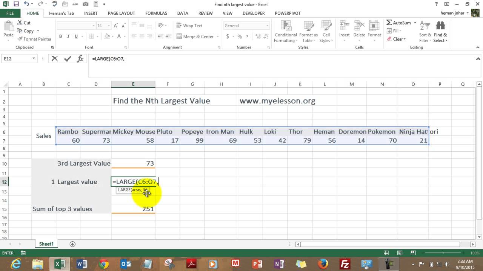Image resolution: width=483 pixels, height=271 pixels.
Task: Collapse the ribbon with the arrow
Action: [478, 47]
